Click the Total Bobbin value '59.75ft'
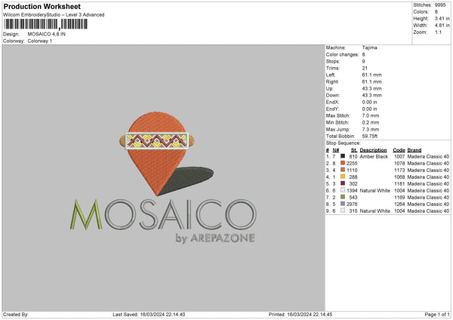This screenshot has height=320, width=453. [369, 136]
